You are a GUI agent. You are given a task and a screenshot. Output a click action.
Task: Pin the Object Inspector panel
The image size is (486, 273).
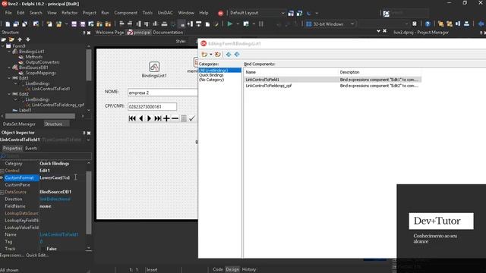coord(84,133)
